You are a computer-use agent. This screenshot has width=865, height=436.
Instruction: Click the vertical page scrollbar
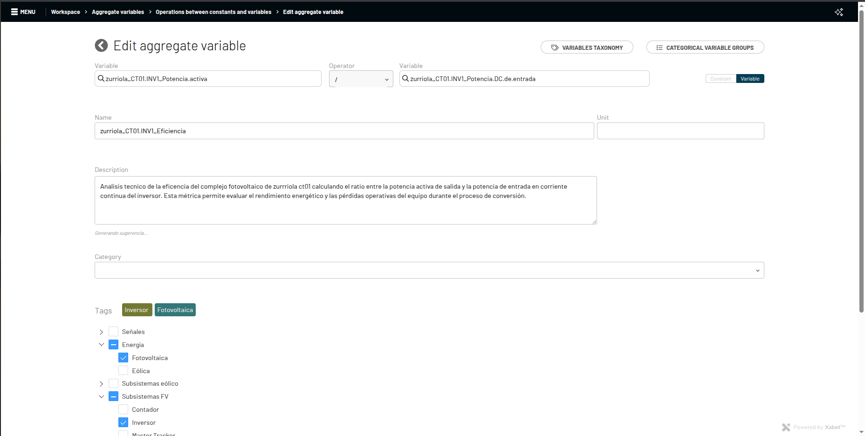tap(861, 161)
